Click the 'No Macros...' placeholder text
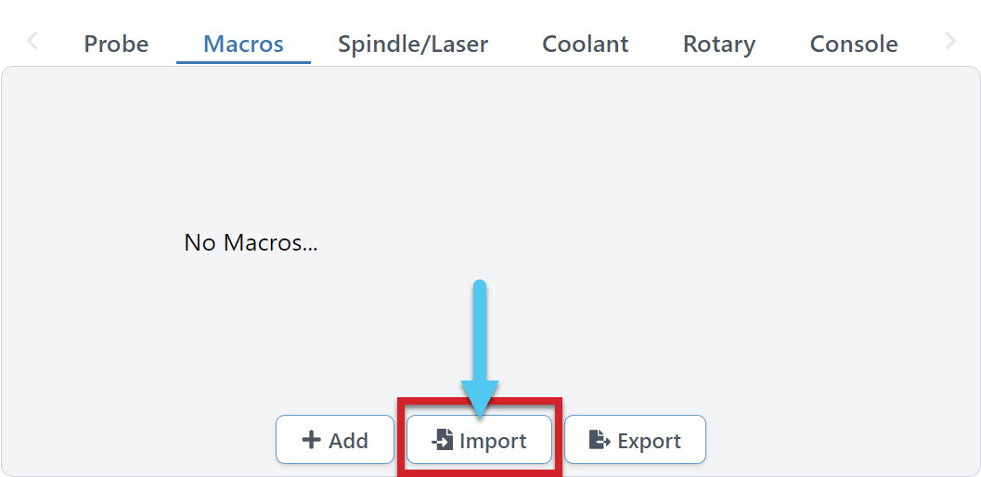This screenshot has width=981, height=477. 251,243
